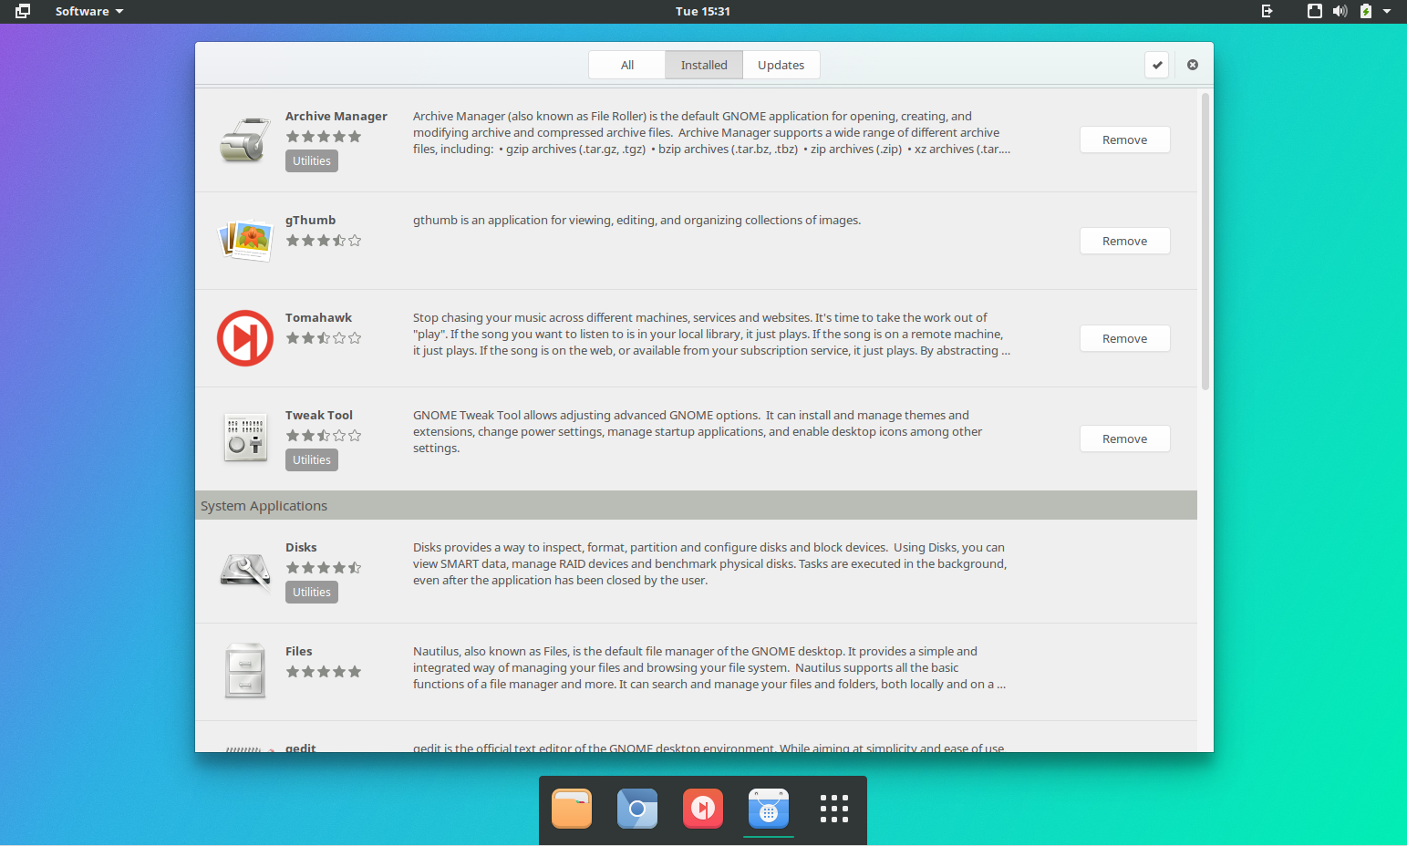The height and width of the screenshot is (846, 1407).
Task: Click the Tomahawk description paragraph
Action: pyautogui.click(x=711, y=334)
